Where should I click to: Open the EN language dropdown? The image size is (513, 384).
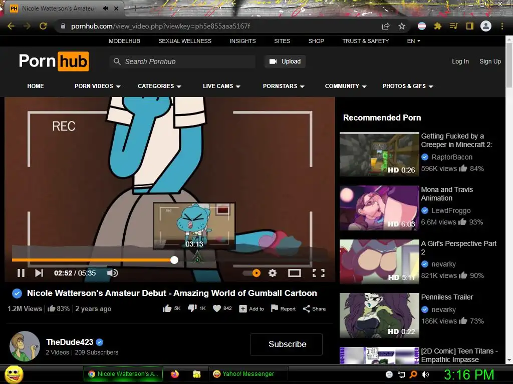point(413,41)
